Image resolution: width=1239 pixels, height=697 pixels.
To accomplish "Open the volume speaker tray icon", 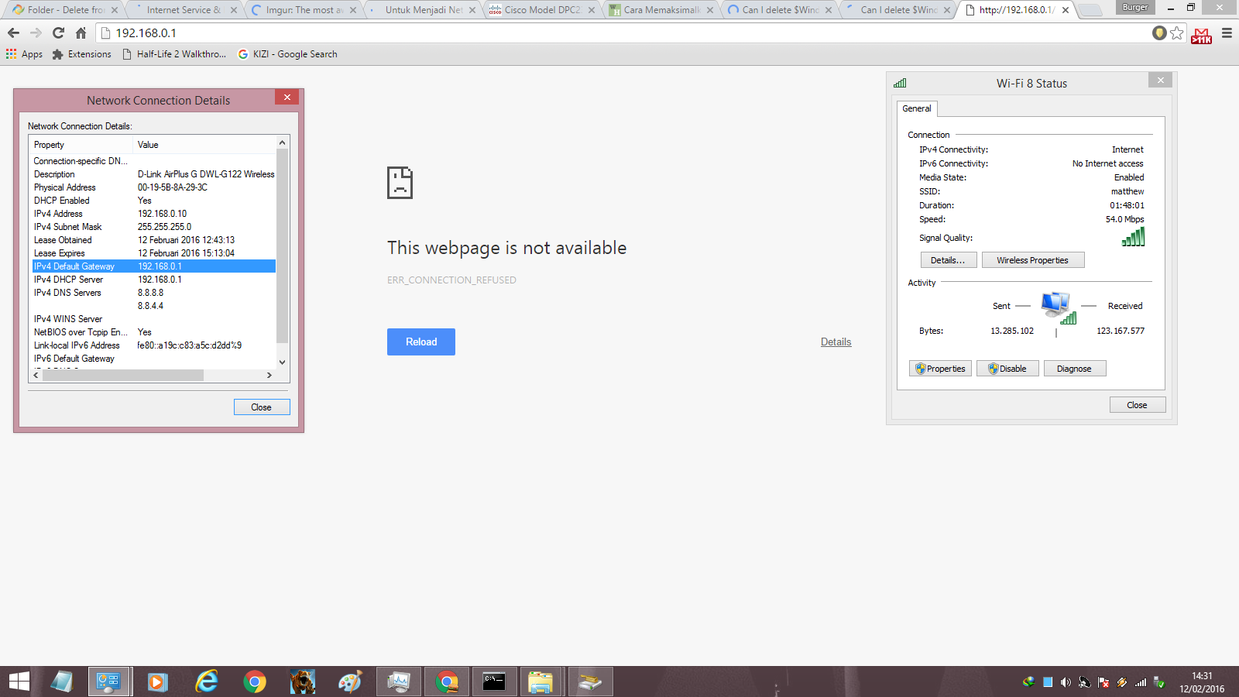I will click(x=1066, y=682).
